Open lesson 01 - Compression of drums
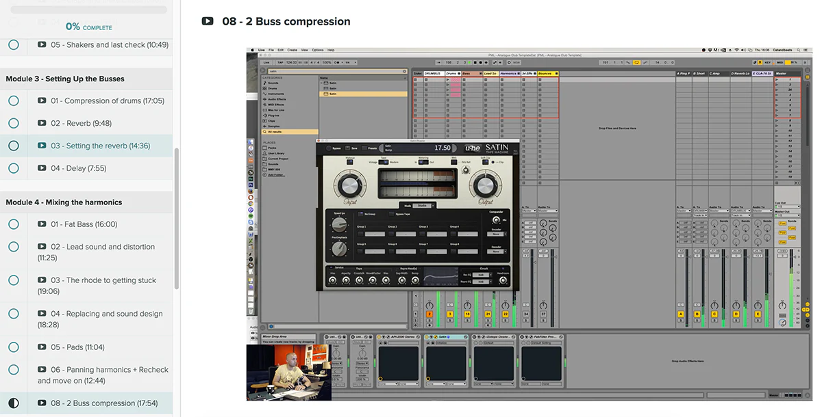The image size is (822, 417). pyautogui.click(x=107, y=100)
